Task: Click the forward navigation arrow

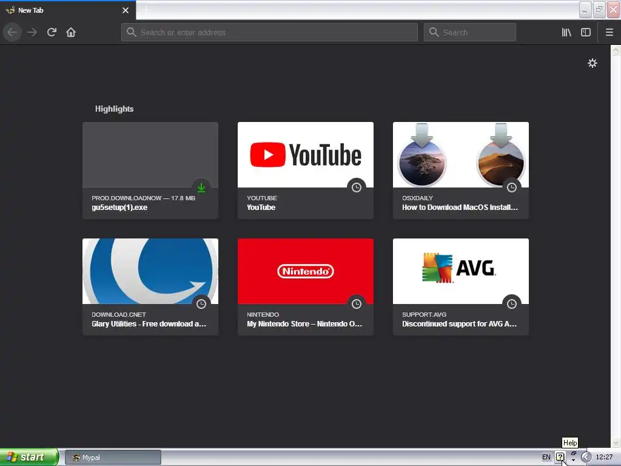Action: [x=32, y=32]
